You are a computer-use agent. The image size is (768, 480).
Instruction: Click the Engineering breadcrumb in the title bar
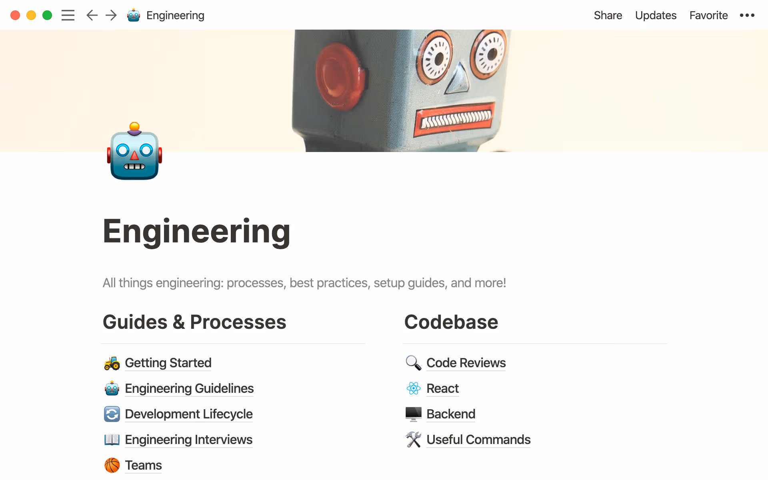[175, 15]
